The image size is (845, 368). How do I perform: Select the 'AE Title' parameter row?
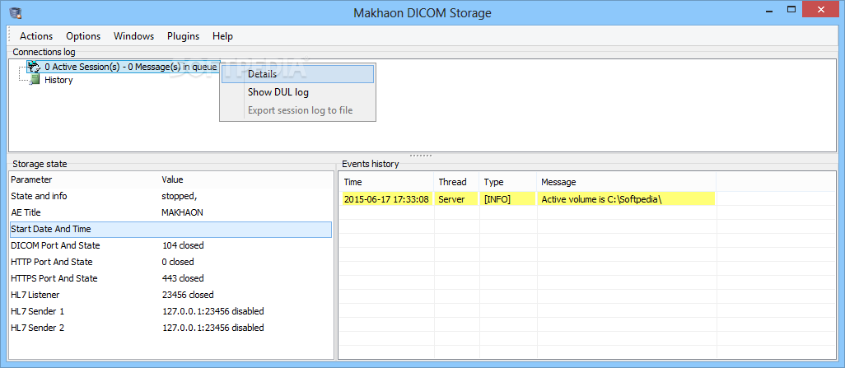[x=170, y=213]
